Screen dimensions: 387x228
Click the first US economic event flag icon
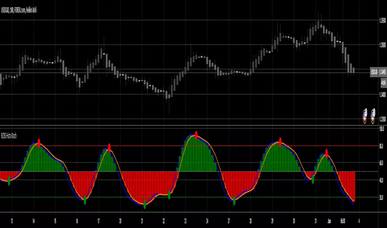coord(365,116)
